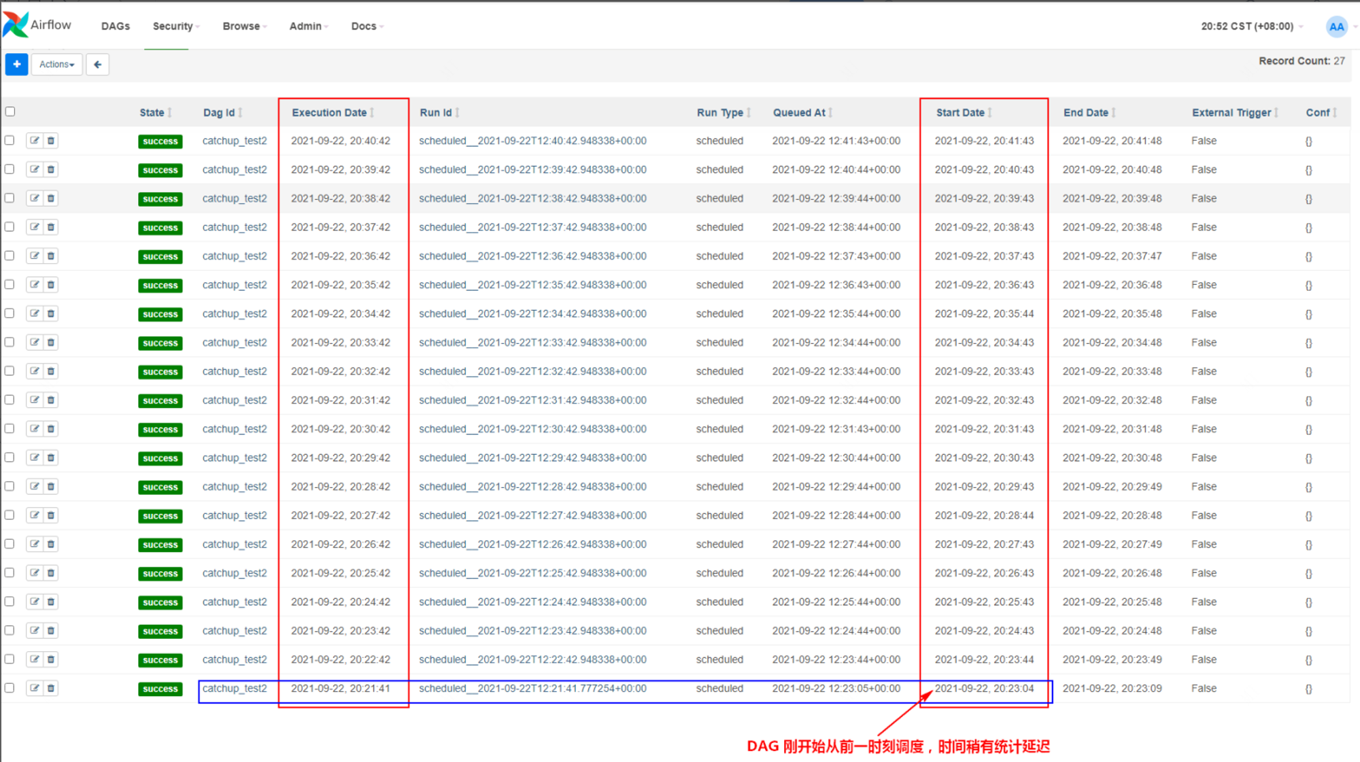This screenshot has width=1360, height=762.
Task: Delete the run with execution 20:24:42
Action: click(x=51, y=602)
